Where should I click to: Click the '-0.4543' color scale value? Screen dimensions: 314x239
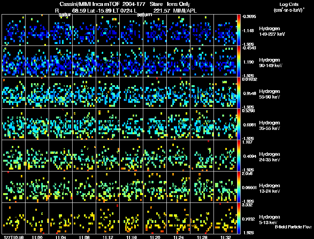tap(249, 48)
